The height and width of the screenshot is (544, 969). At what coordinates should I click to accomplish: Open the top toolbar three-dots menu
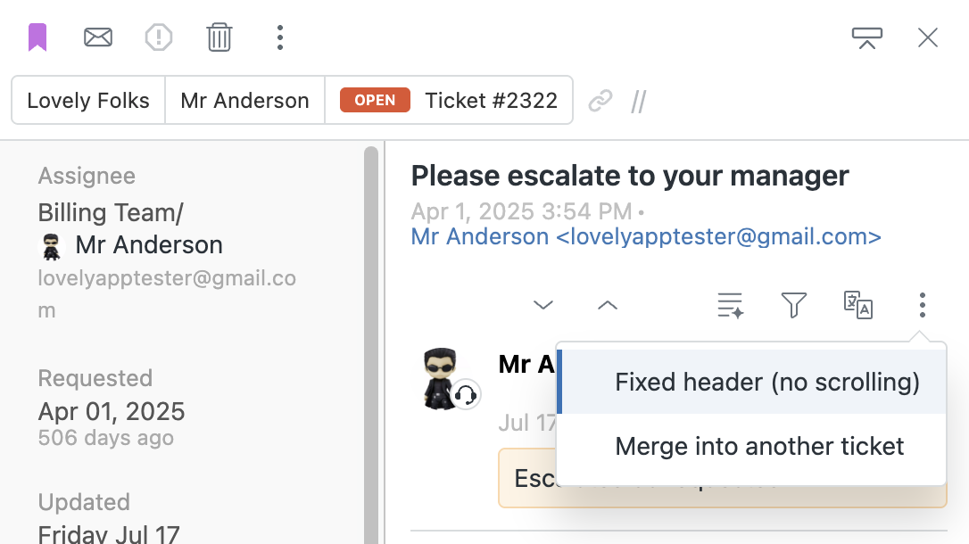pos(280,37)
